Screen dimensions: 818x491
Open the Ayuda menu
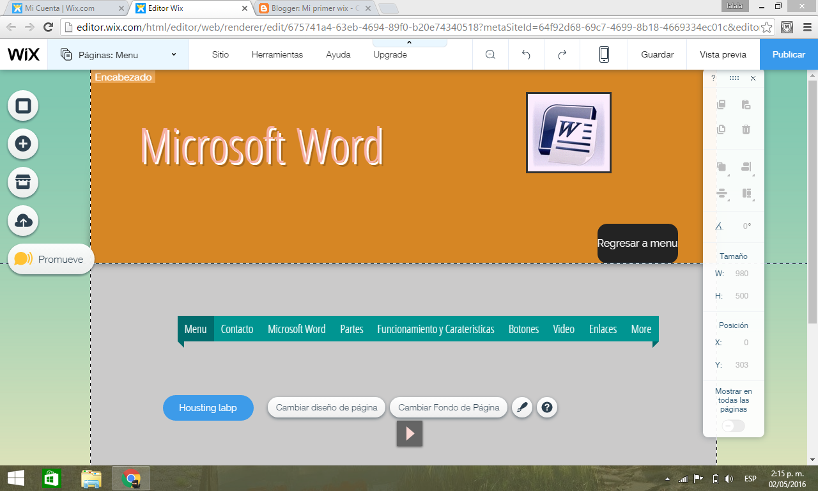tap(338, 54)
